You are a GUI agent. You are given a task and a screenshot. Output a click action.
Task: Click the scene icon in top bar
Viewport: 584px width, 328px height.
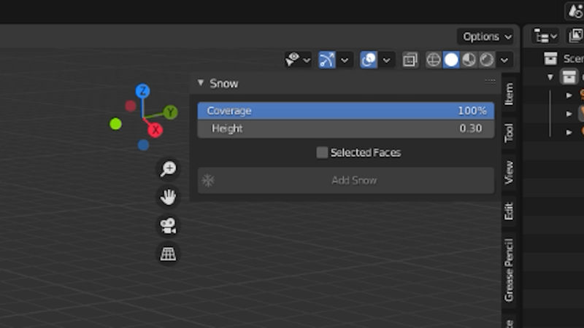(575, 11)
